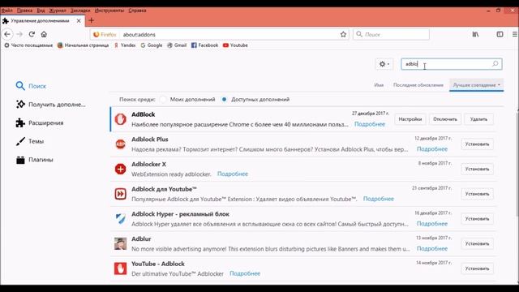Viewport: 519px width, 292px height.
Task: Select 'Моих дополнений' radio button
Action: (163, 99)
